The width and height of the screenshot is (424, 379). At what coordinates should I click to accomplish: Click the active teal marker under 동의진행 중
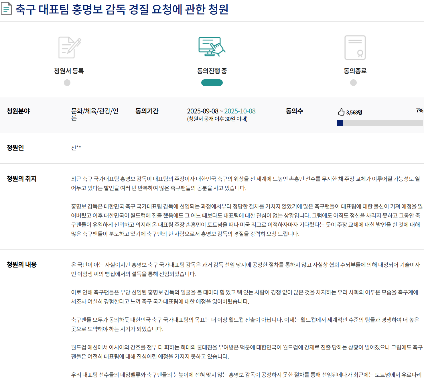tap(212, 83)
